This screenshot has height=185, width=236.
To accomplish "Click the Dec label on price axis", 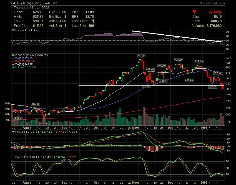I will [170, 128].
